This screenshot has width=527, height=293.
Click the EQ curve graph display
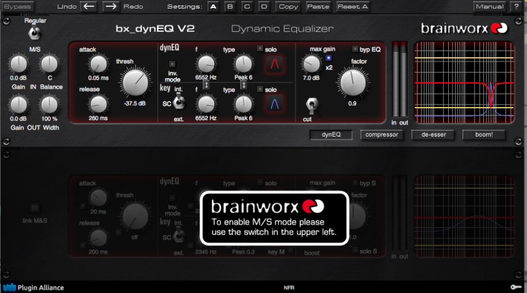pos(464,82)
